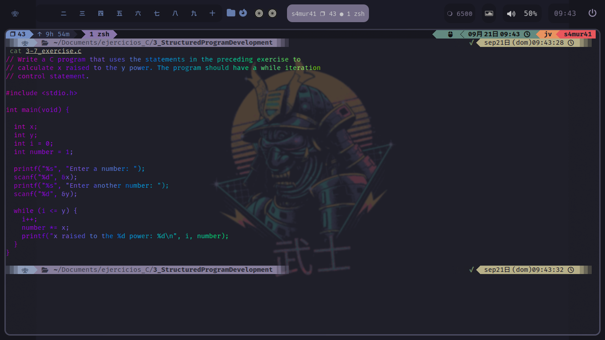
Task: Open the wallpaper picture icon in bar
Action: pyautogui.click(x=489, y=13)
